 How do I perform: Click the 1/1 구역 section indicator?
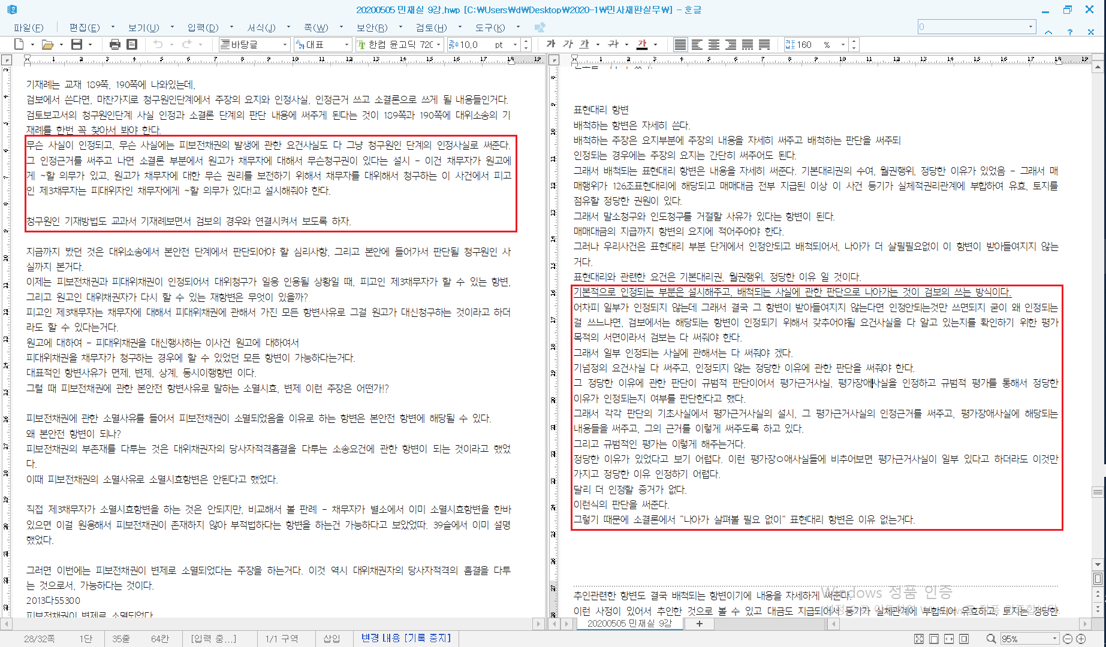point(282,639)
